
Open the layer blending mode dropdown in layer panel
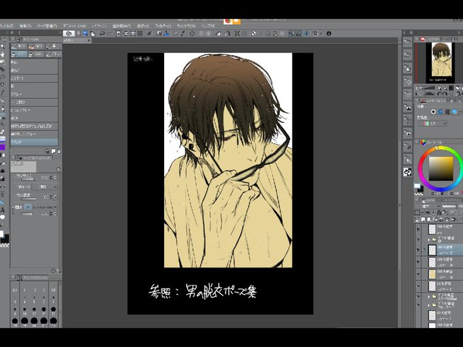(x=428, y=206)
